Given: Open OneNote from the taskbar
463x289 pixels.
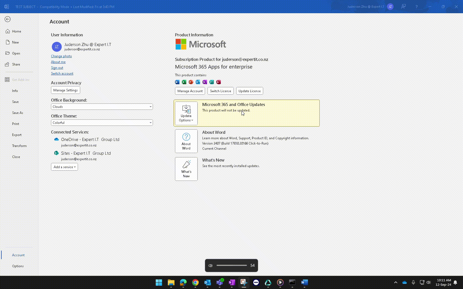Looking at the screenshot, I should [x=232, y=282].
